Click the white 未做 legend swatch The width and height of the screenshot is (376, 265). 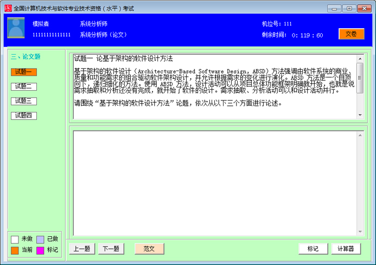point(15,239)
